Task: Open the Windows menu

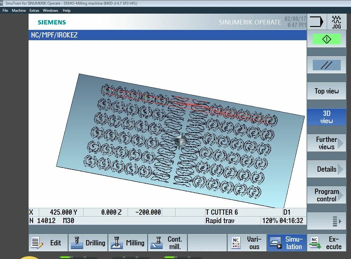Action: (x=50, y=11)
